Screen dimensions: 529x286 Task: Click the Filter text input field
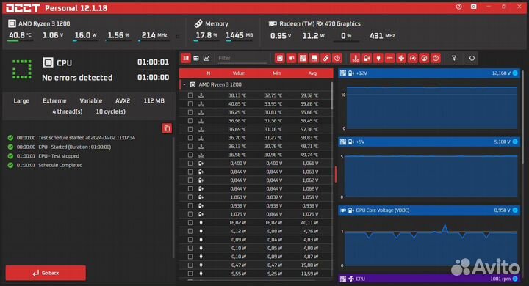pyautogui.click(x=242, y=58)
